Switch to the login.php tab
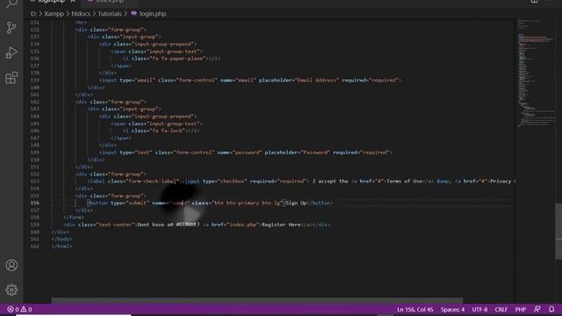Screen dimensions: 562x316 (52, 2)
